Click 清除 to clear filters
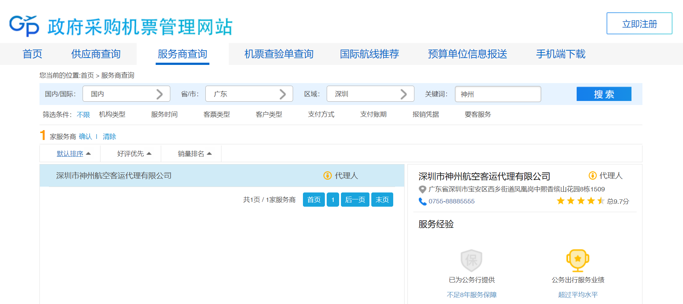 click(x=109, y=137)
